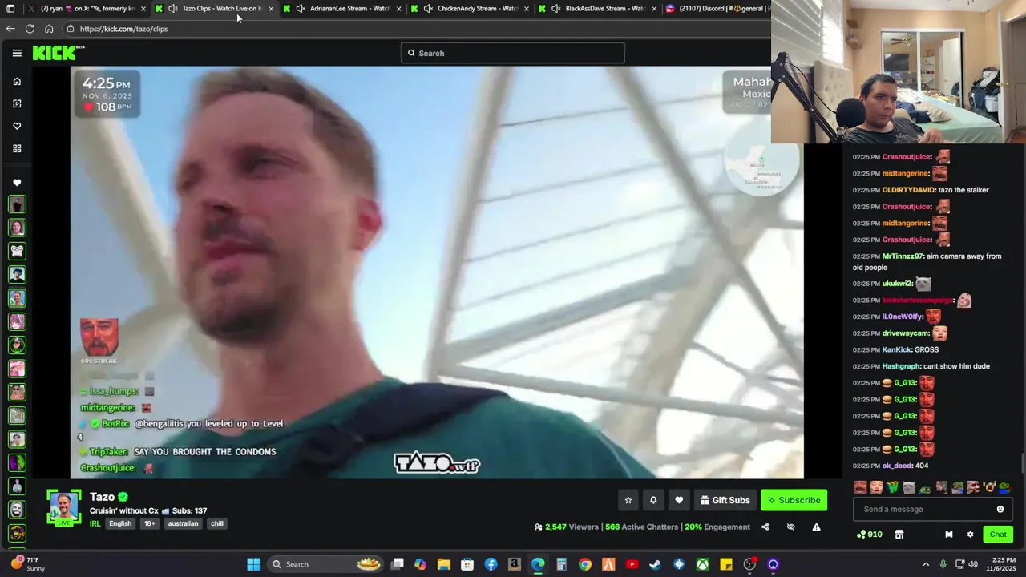
Task: Open Google Chrome from taskbar
Action: pyautogui.click(x=585, y=564)
